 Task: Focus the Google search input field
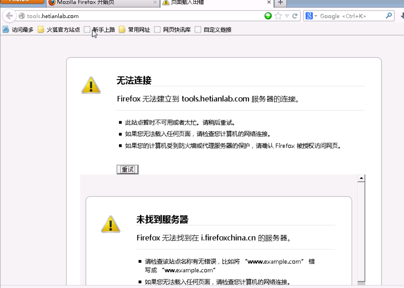[x=352, y=16]
